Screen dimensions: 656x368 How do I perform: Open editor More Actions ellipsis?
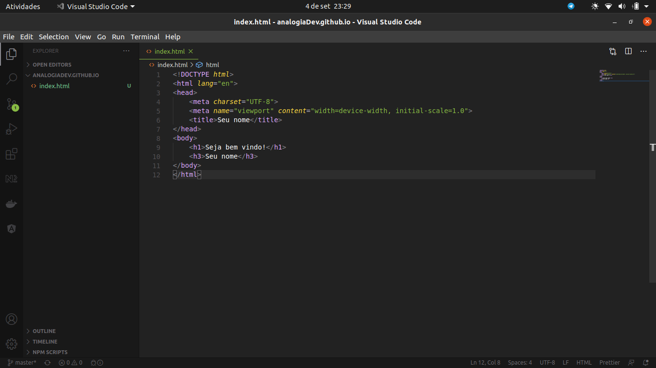644,51
